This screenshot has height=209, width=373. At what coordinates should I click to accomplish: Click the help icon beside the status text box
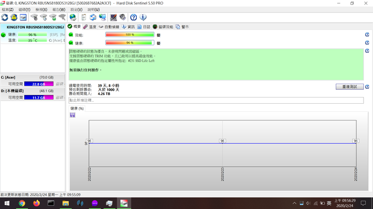[x=367, y=51]
